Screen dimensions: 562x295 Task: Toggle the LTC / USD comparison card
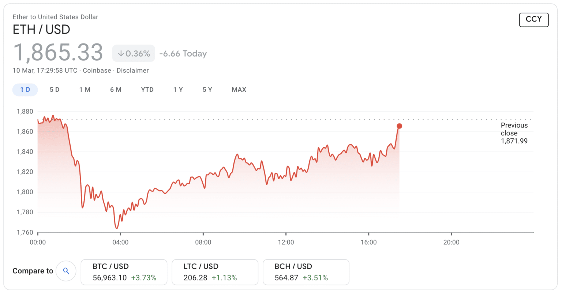coord(215,272)
